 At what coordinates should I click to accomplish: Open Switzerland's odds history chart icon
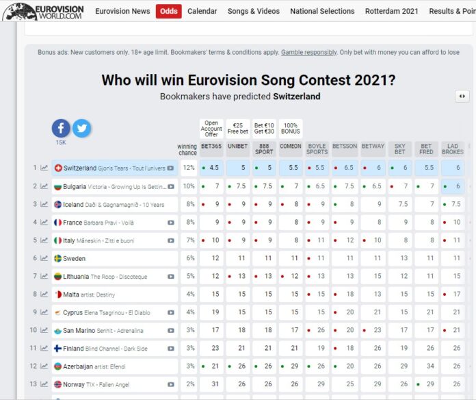tap(44, 168)
